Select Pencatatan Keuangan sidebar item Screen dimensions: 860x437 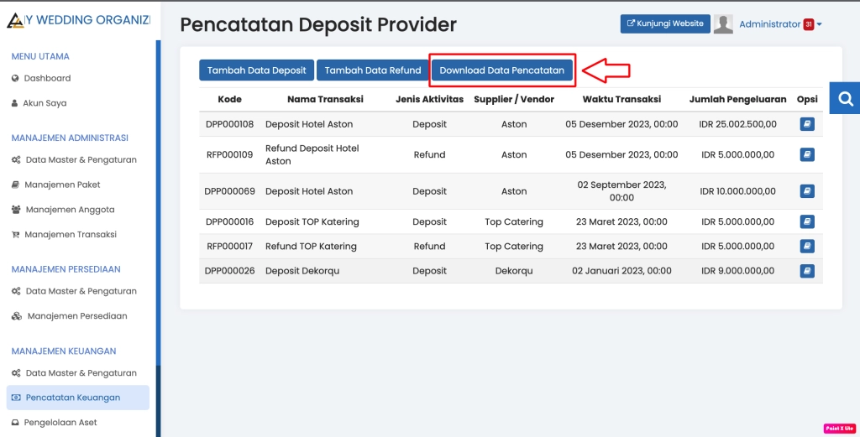pyautogui.click(x=73, y=398)
